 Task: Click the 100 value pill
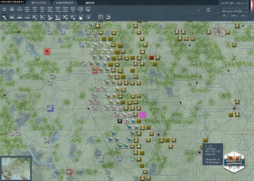(224, 15)
